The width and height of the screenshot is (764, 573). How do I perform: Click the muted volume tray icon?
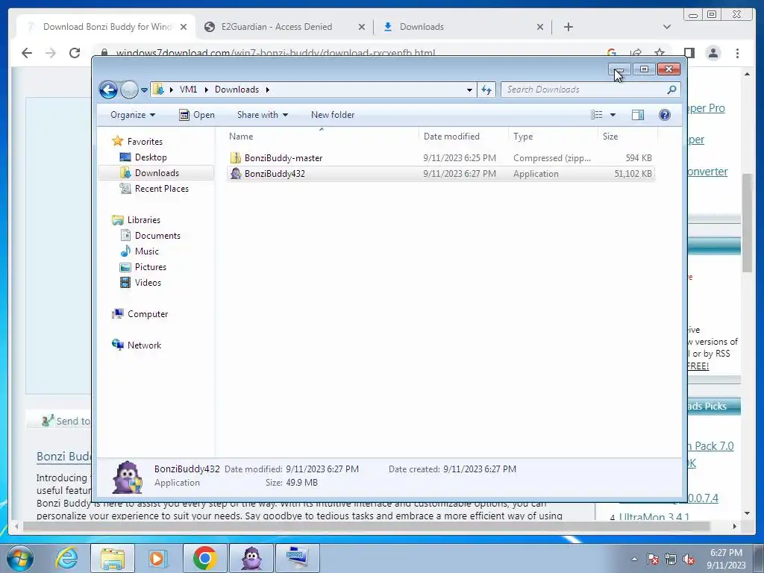click(x=689, y=559)
